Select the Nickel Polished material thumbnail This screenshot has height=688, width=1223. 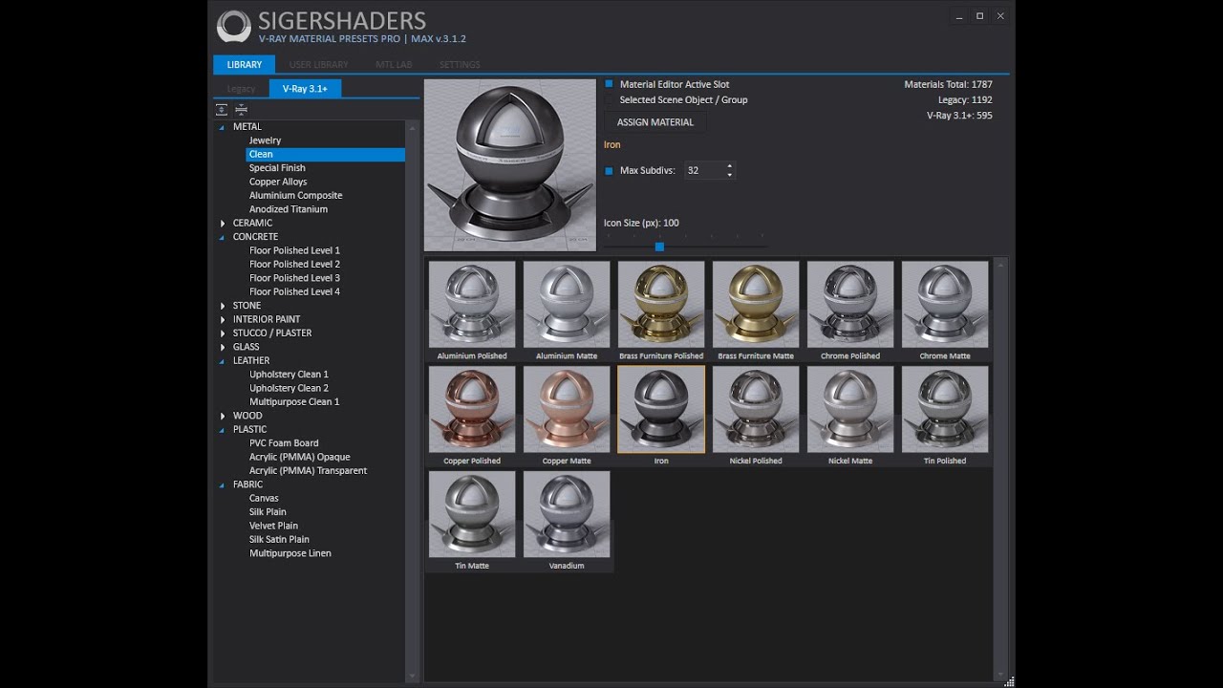(x=756, y=409)
